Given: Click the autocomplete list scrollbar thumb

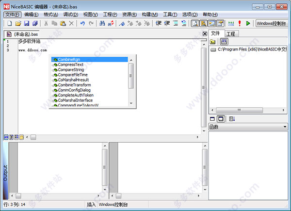Looking at the screenshot, I should pyautogui.click(x=131, y=76).
